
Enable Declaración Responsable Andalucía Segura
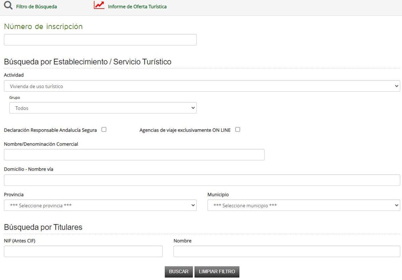104,129
